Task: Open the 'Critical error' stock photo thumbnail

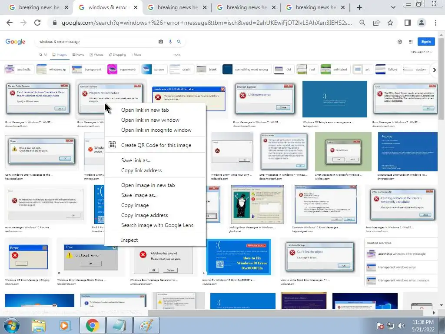Action: coord(91,257)
